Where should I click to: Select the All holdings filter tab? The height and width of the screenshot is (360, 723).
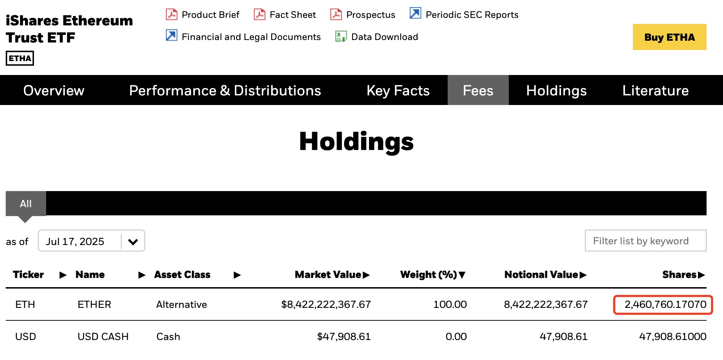pos(26,203)
